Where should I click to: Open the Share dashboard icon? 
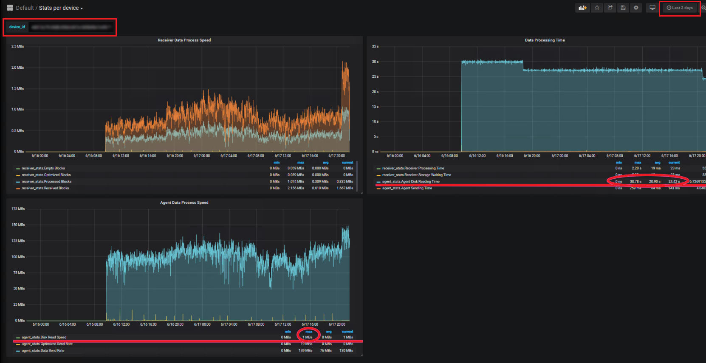pos(610,8)
